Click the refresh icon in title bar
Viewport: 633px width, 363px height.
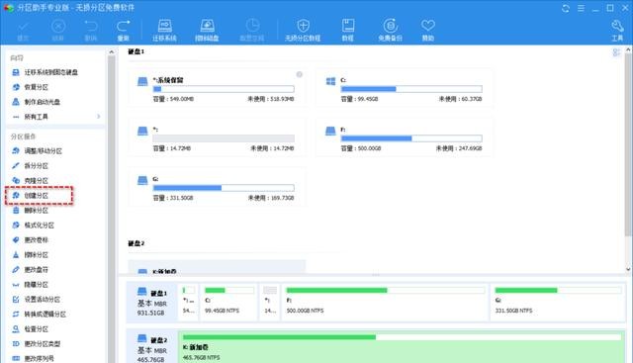pyautogui.click(x=566, y=8)
